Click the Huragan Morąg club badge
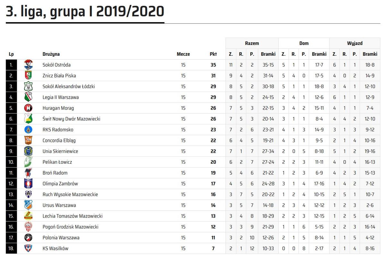This screenshot has height=265, width=385. point(28,108)
